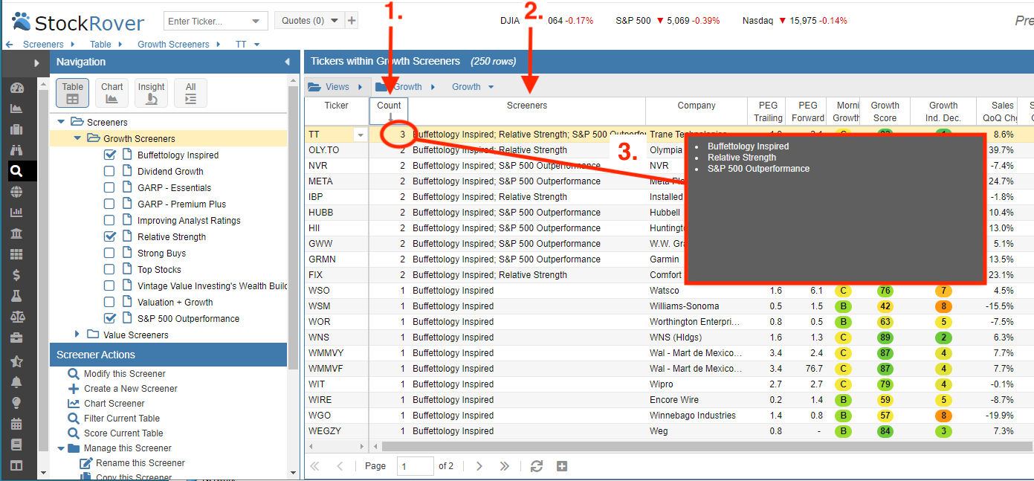Click the plus square icon in pager
Screen dimensions: 1034x481
(562, 466)
